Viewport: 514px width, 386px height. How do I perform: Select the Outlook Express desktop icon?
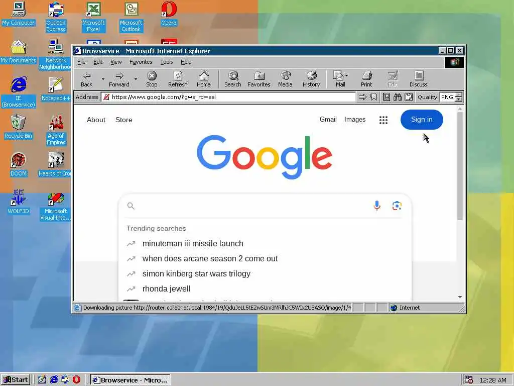(x=56, y=17)
